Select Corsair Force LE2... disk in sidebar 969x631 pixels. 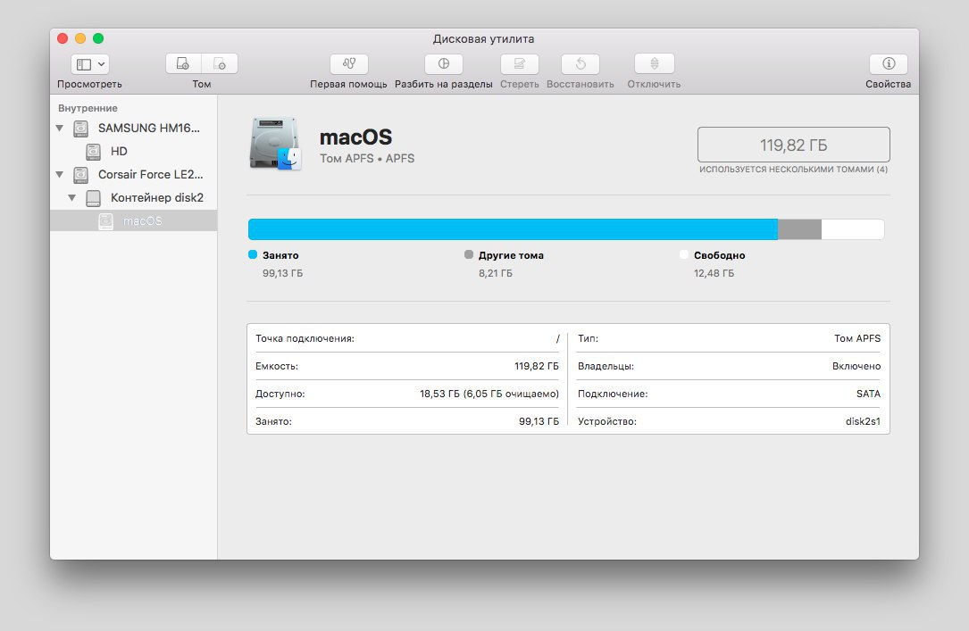133,175
